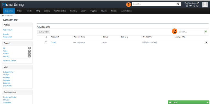
Task: Sort by Account Name column header
Action: click(80, 37)
